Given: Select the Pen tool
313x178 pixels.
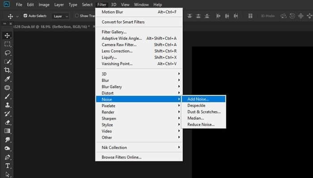Looking at the screenshot, I should (x=7, y=157).
